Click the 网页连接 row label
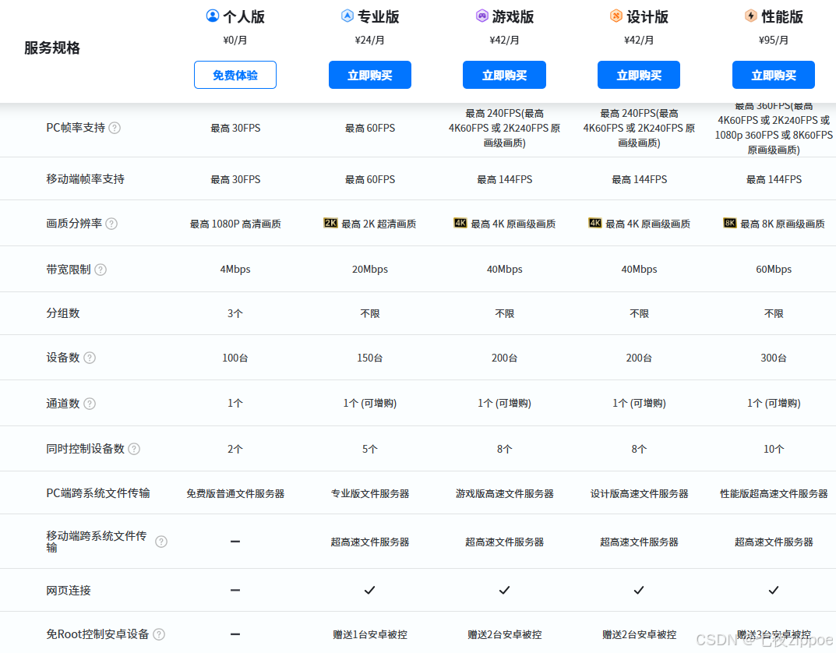The height and width of the screenshot is (653, 836). click(69, 591)
